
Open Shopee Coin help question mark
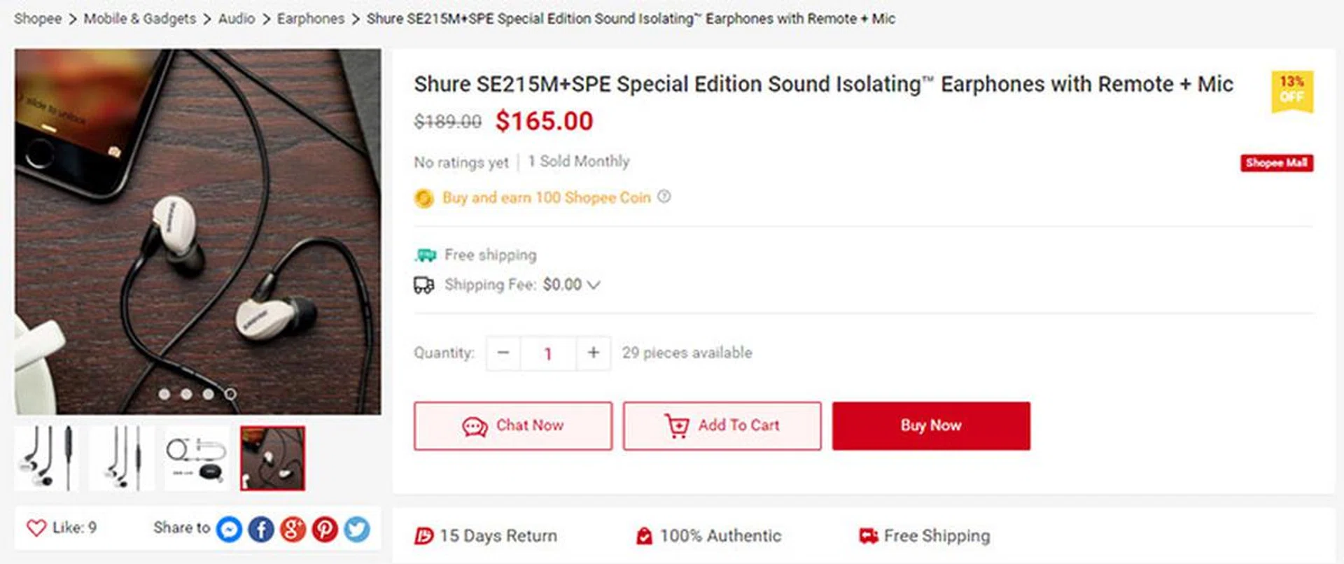664,197
